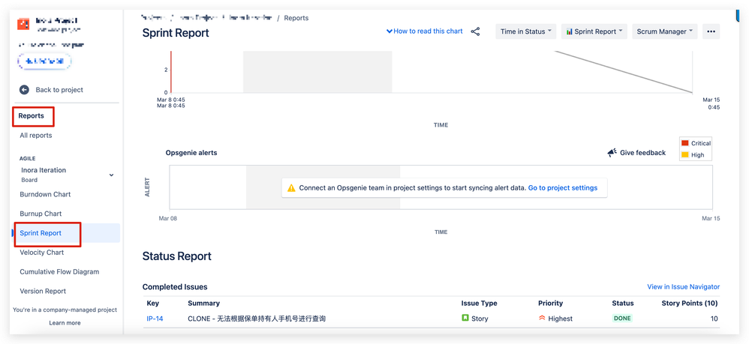Viewport: 749px width, 344px height.
Task: Select Version Report in sidebar
Action: (43, 291)
